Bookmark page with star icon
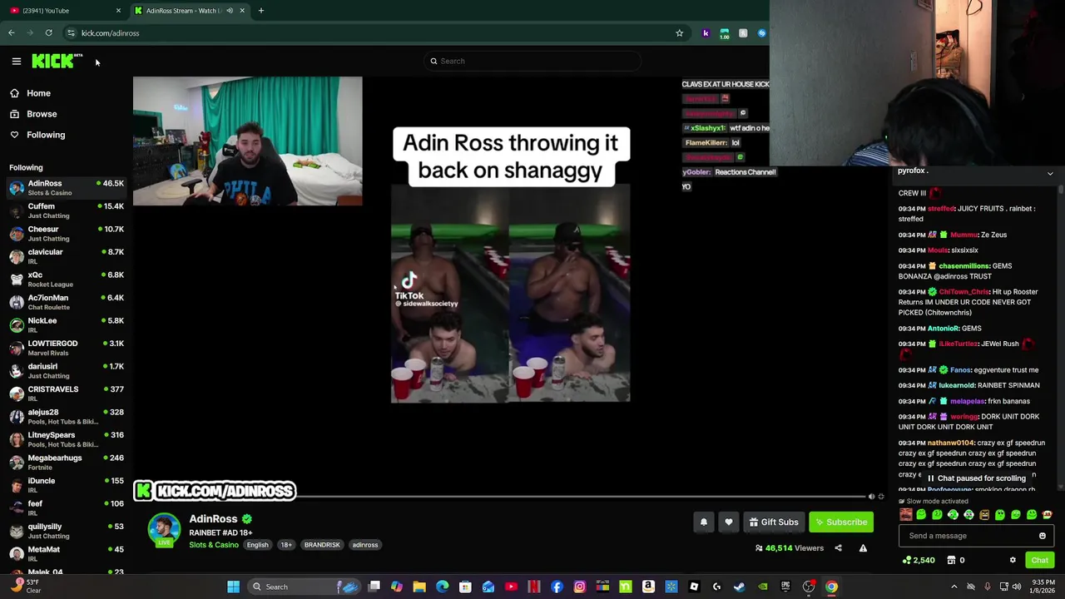 click(679, 33)
